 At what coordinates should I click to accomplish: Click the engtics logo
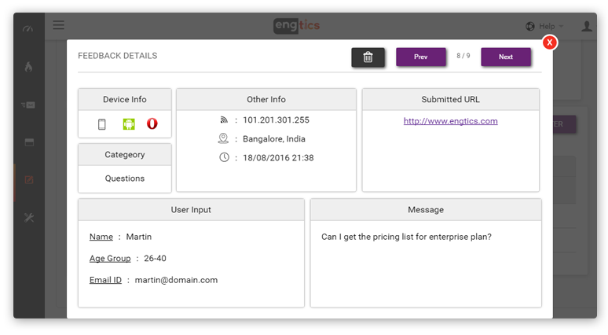click(x=297, y=26)
